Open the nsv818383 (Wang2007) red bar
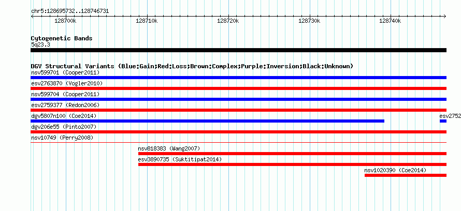This screenshot has width=461, height=211. 292,154
